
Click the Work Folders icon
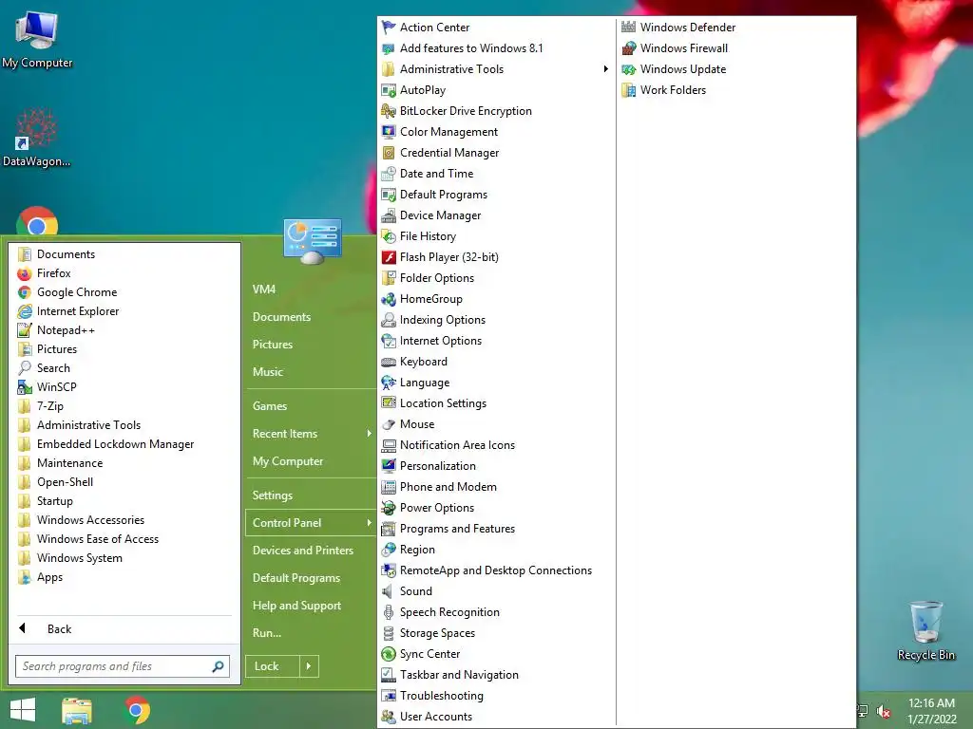point(629,90)
